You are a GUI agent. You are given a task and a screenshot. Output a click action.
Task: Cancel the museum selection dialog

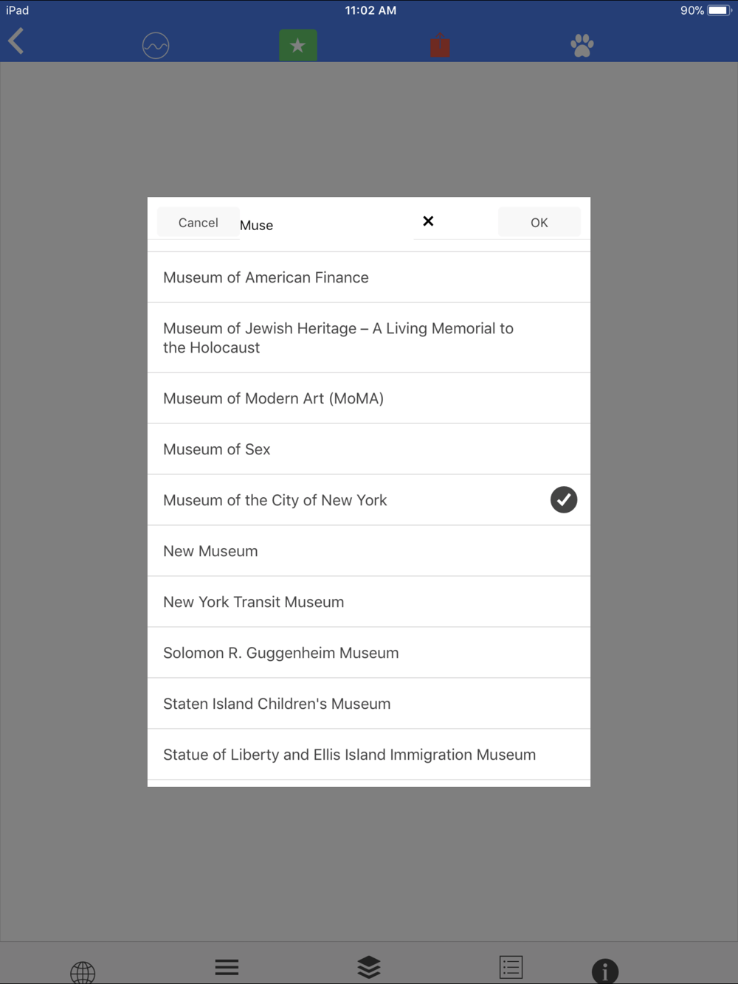(x=198, y=222)
